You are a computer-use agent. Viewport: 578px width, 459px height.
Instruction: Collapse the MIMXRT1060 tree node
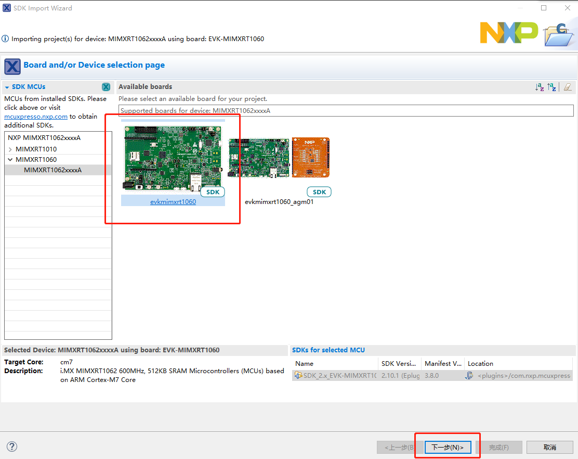point(10,160)
